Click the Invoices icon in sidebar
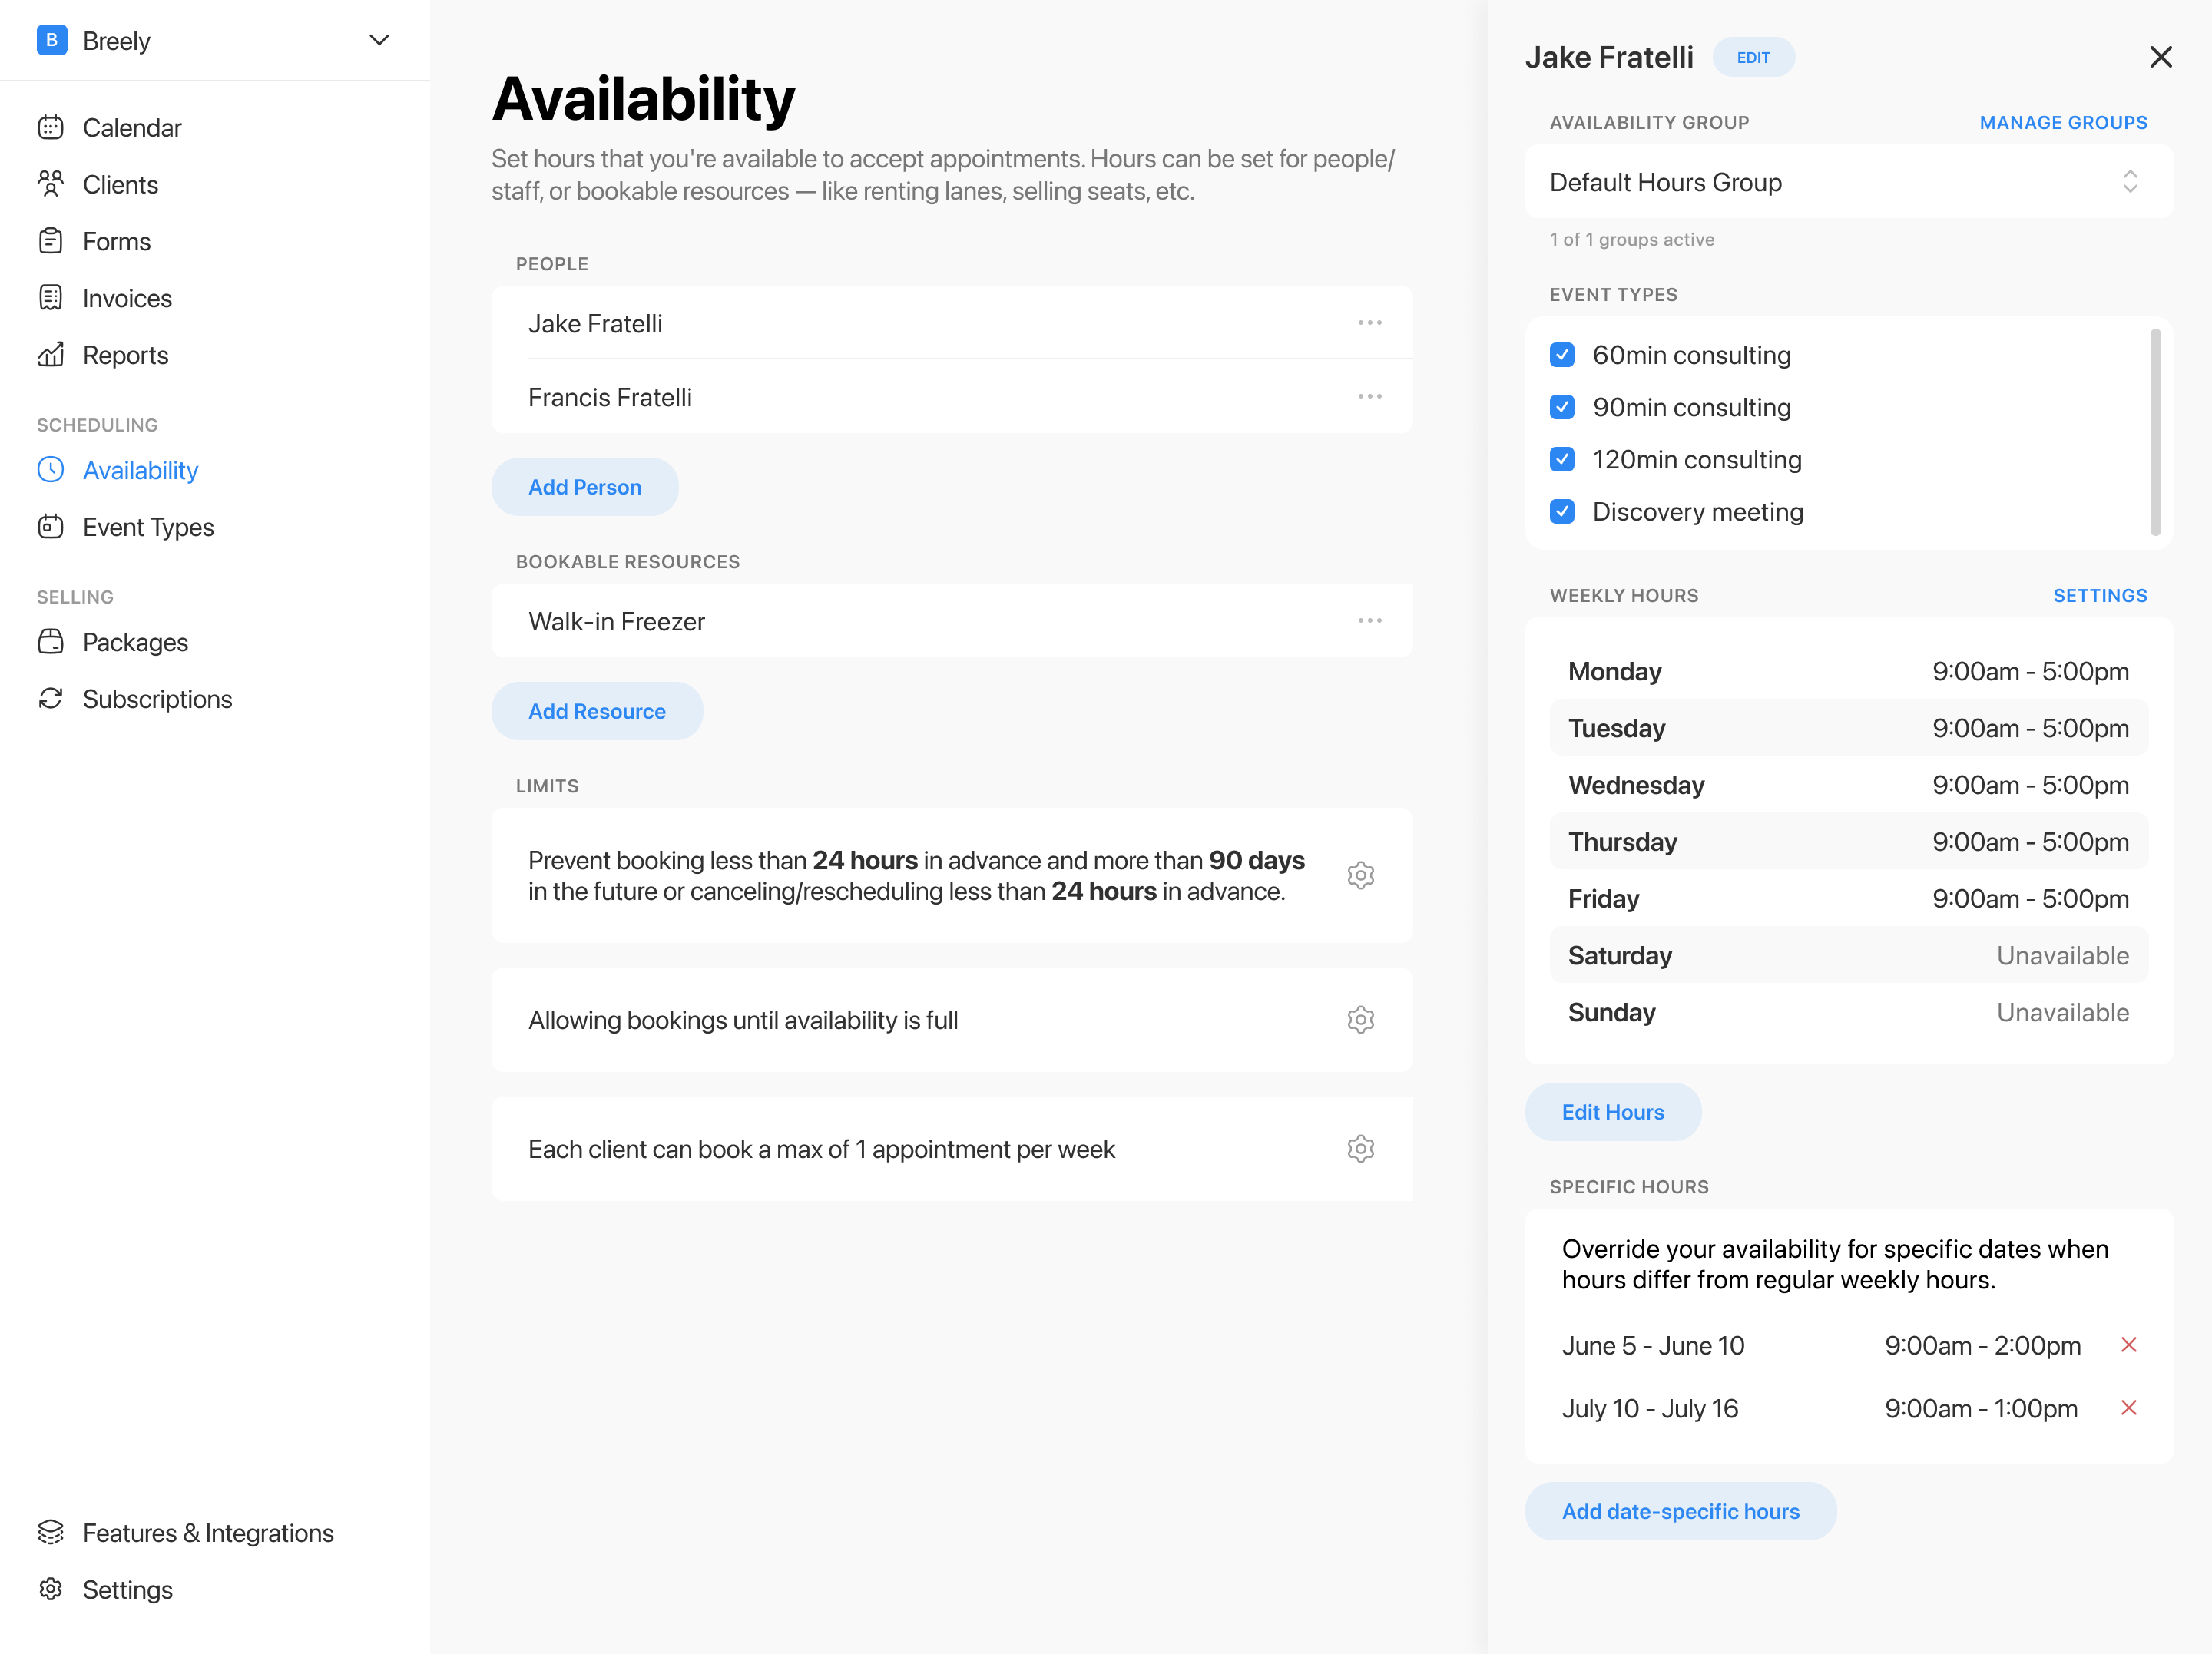 pos(52,297)
